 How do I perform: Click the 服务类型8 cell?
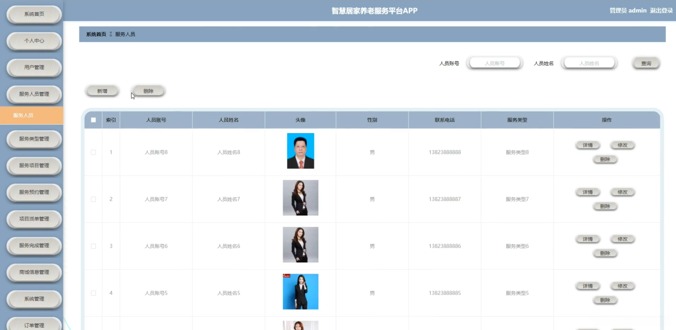click(517, 152)
